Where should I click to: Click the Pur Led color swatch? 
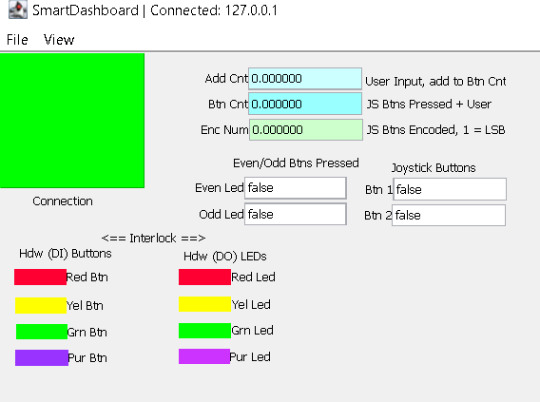tap(204, 356)
